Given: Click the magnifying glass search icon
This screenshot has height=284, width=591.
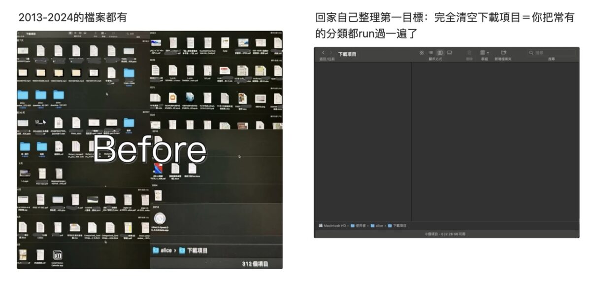Looking at the screenshot, I should [531, 53].
